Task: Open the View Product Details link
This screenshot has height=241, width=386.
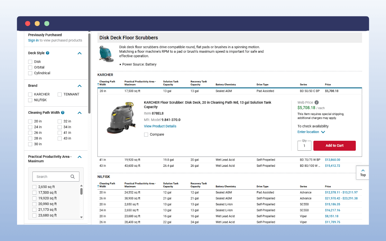Action: (160, 126)
